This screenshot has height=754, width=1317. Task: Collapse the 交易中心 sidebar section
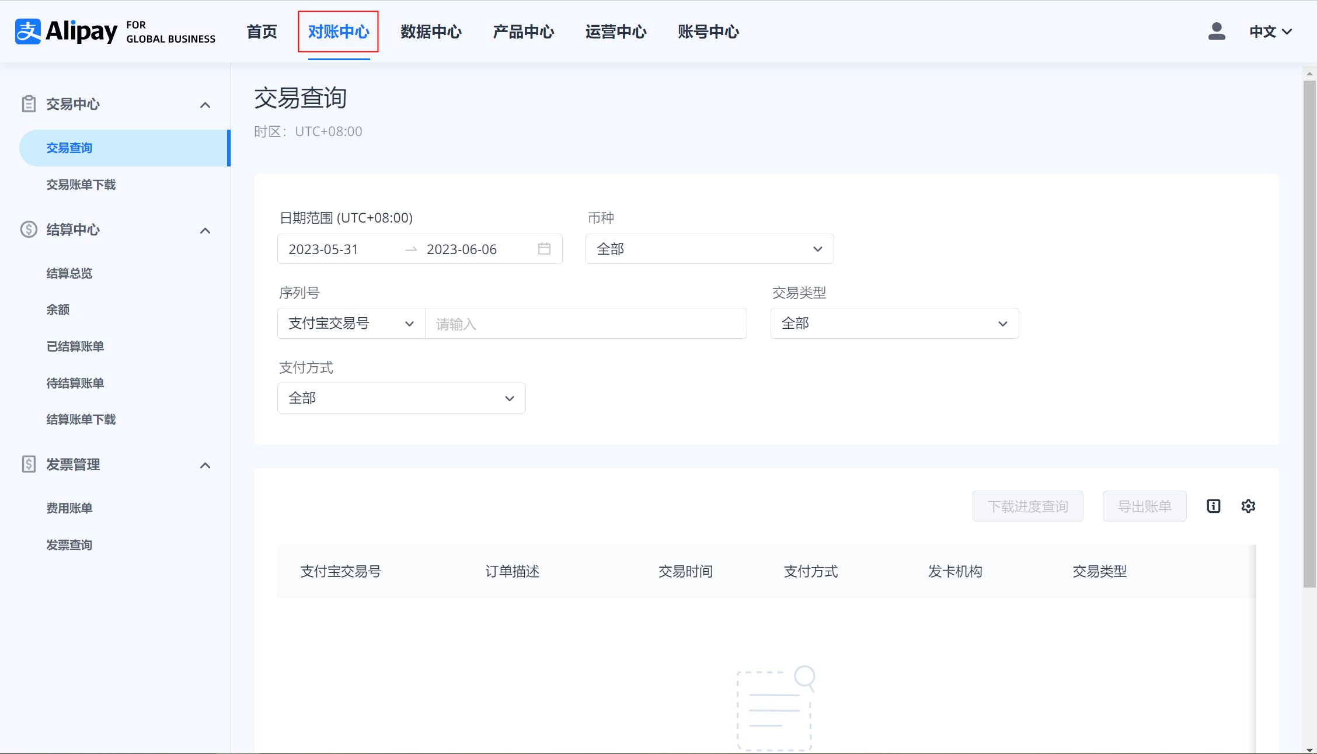[205, 105]
